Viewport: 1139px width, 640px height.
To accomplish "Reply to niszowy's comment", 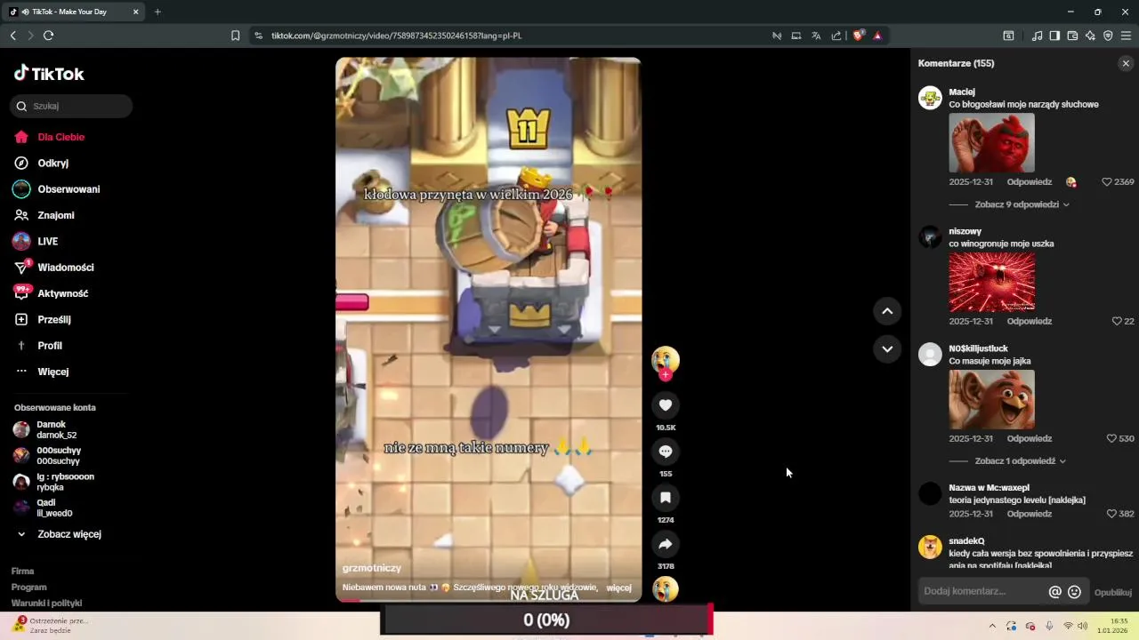I will click(x=1030, y=321).
